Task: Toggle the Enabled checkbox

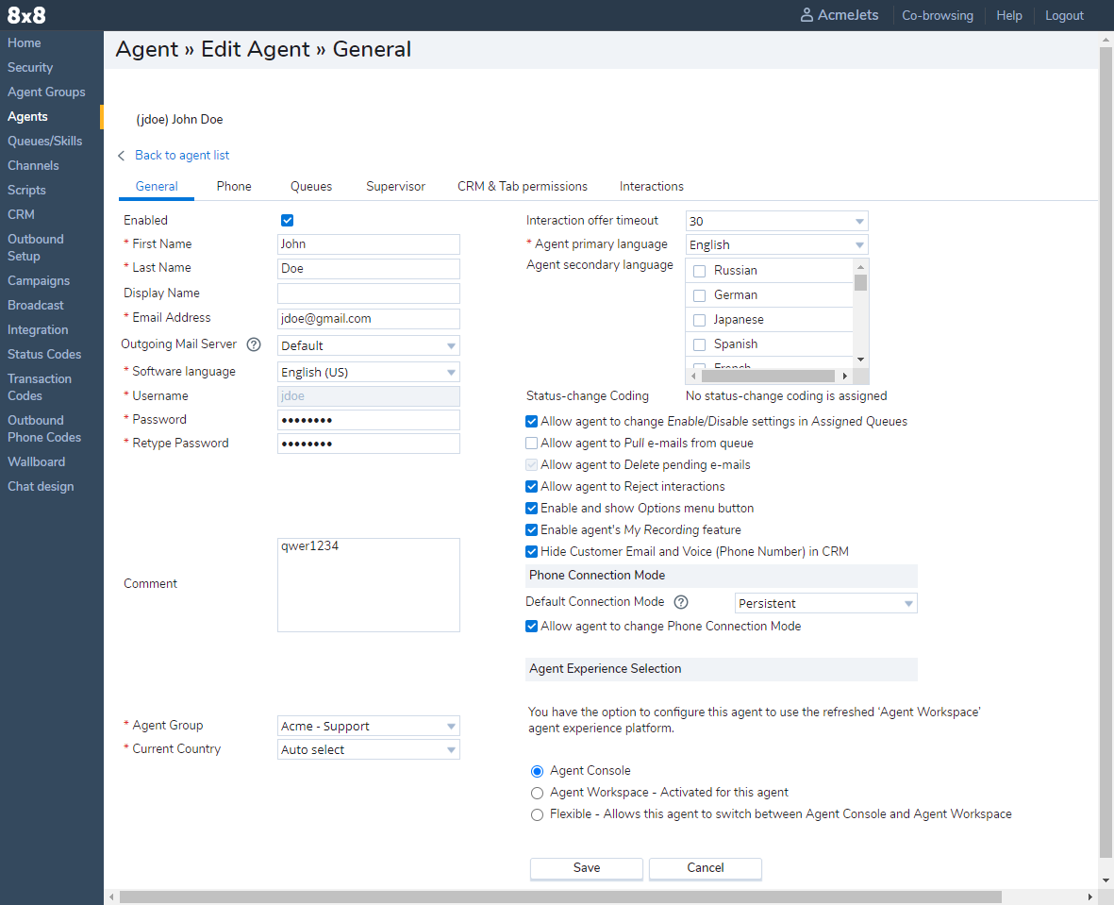Action: point(287,221)
